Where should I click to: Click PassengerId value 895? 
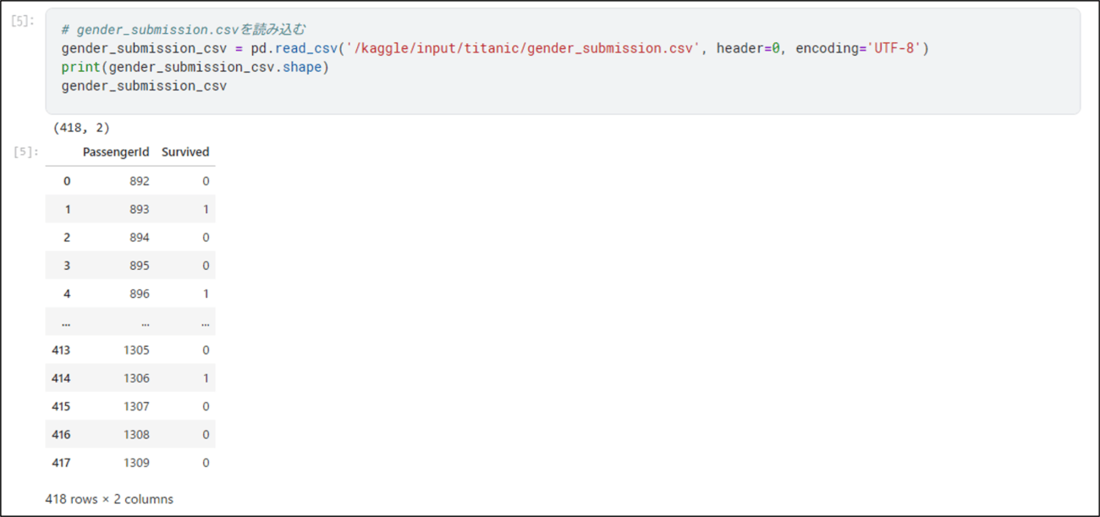tap(140, 266)
